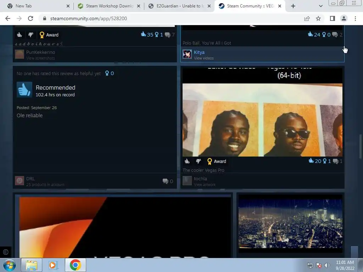Thumbs up tochla's Vegas Pro artwork
The width and height of the screenshot is (363, 272).
click(187, 161)
